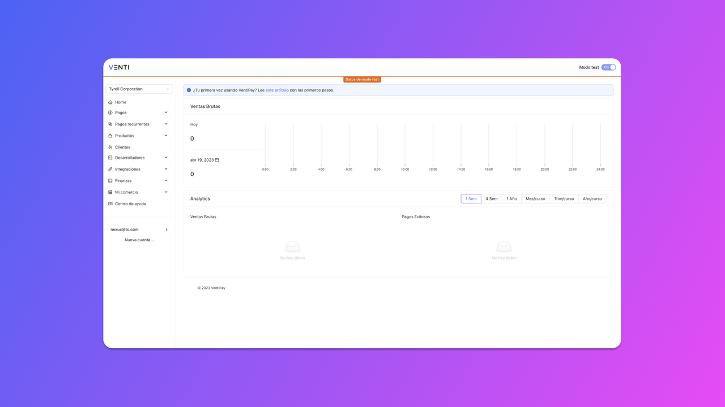Click the Home house icon
The height and width of the screenshot is (407, 725).
[x=110, y=102]
